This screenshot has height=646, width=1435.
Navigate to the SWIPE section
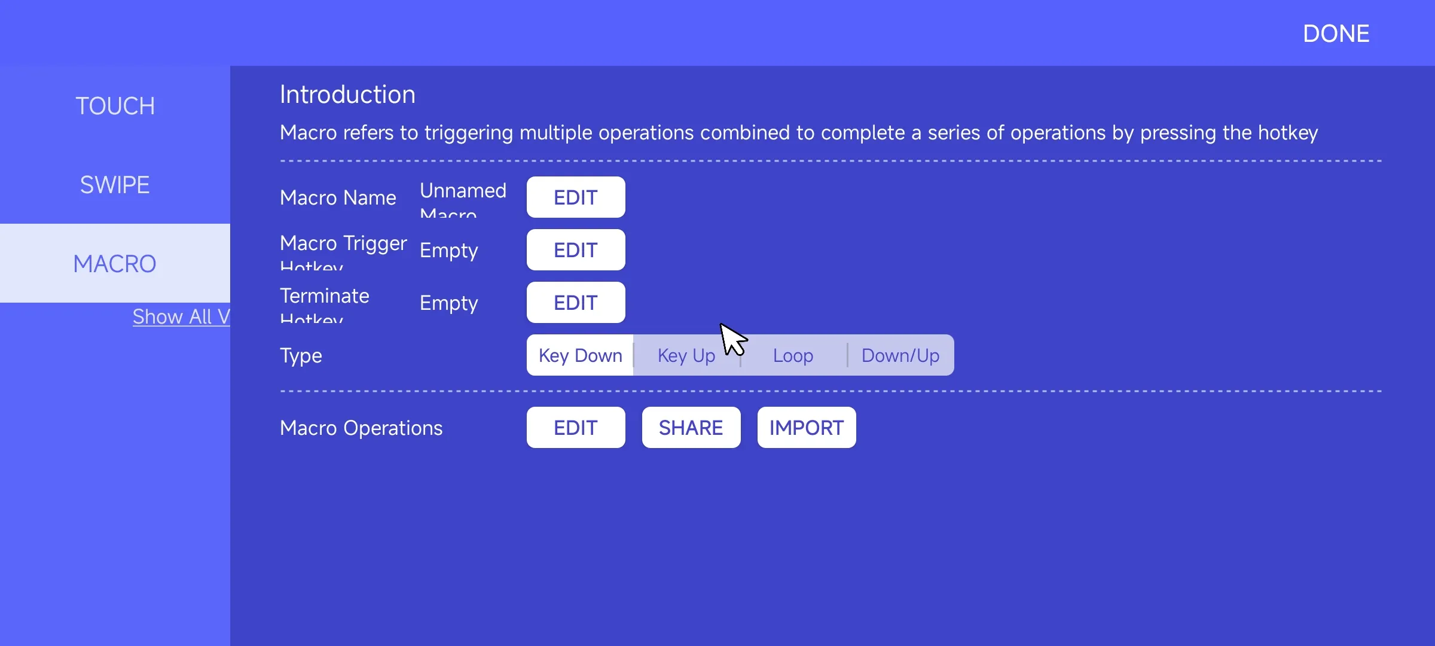[x=115, y=185]
